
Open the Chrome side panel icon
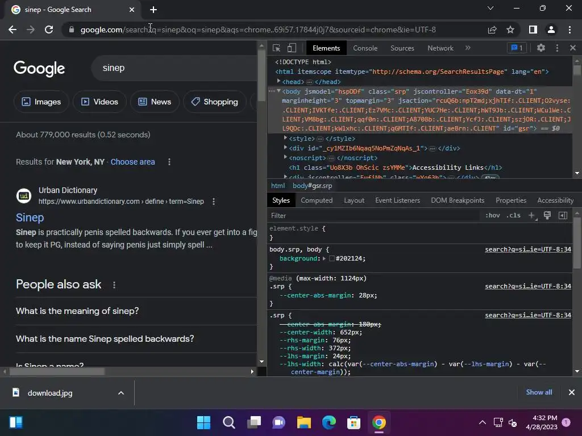[x=533, y=30]
